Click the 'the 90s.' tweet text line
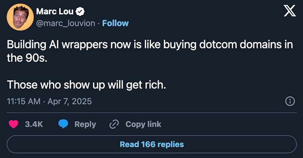Viewport: 303px width, 158px height. click(27, 58)
